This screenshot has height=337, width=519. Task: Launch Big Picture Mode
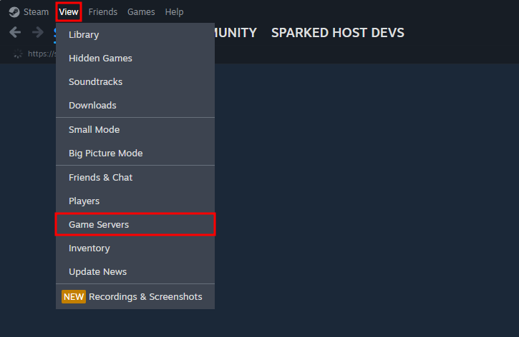tap(135, 154)
